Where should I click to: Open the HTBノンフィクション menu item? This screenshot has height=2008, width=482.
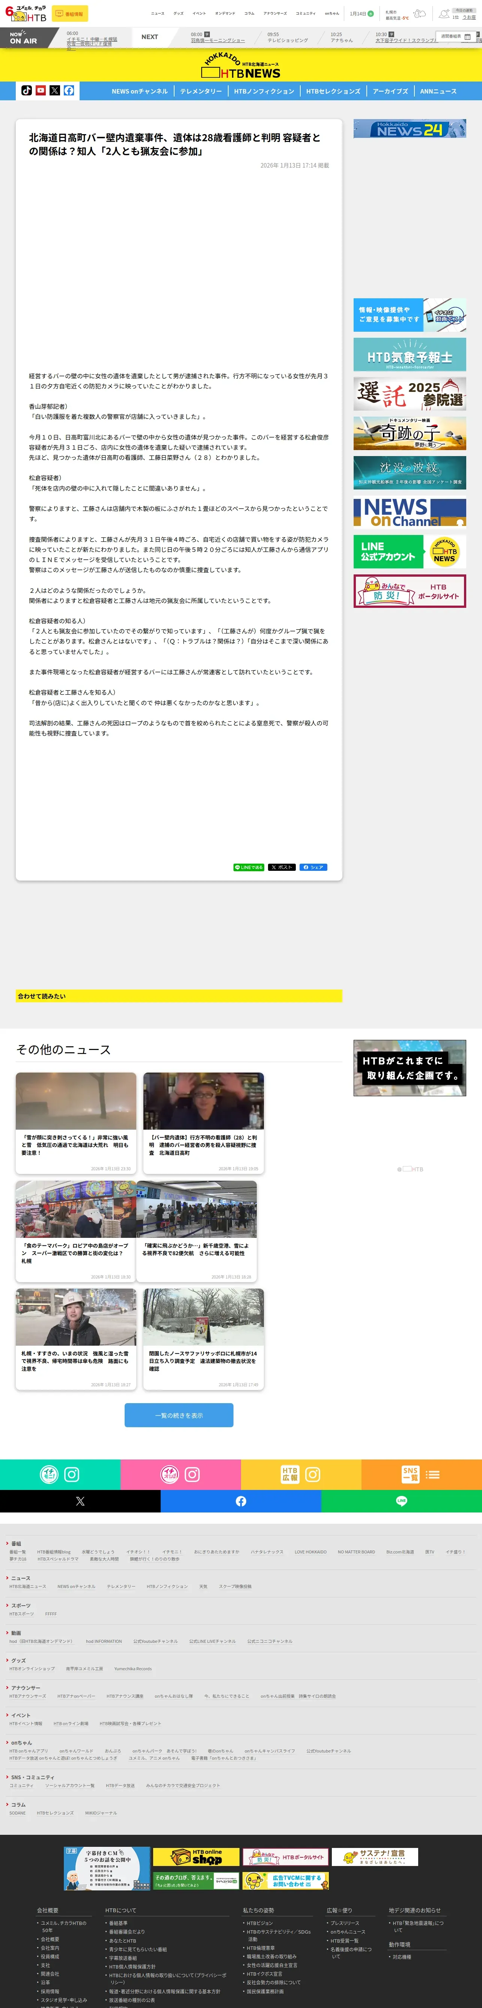point(264,91)
